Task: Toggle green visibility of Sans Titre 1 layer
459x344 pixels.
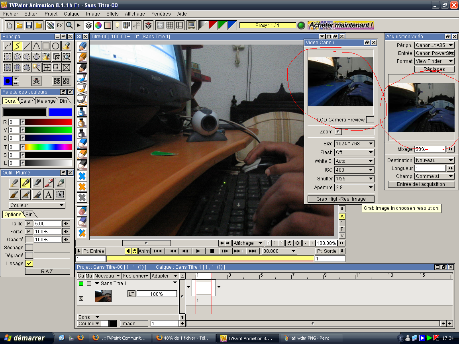Action: click(81, 283)
